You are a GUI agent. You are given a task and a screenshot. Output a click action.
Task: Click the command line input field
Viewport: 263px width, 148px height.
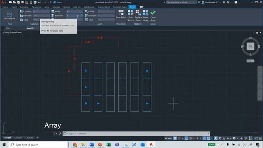(138, 134)
